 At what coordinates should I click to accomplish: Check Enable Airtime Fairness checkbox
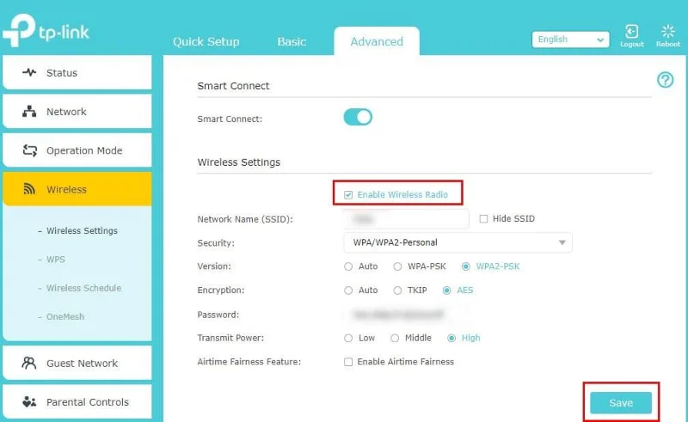coord(348,362)
